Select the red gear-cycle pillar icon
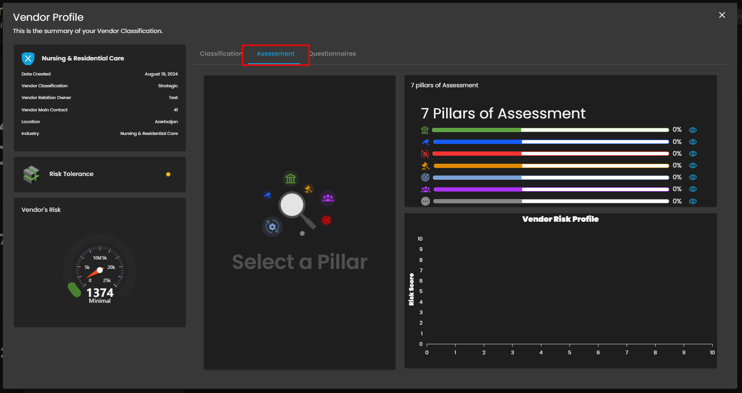The height and width of the screenshot is (393, 742). [425, 154]
